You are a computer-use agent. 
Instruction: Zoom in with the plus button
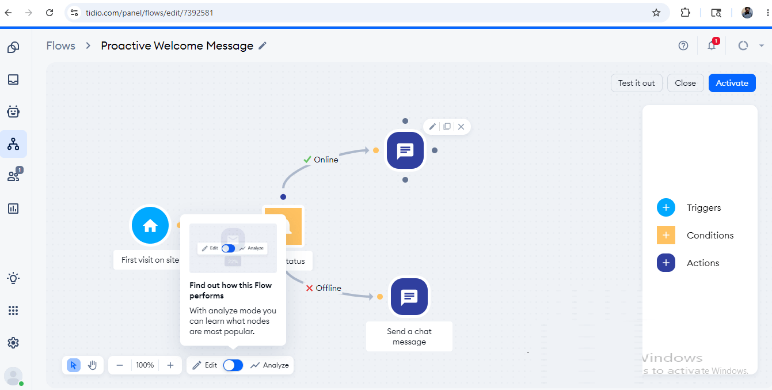170,365
